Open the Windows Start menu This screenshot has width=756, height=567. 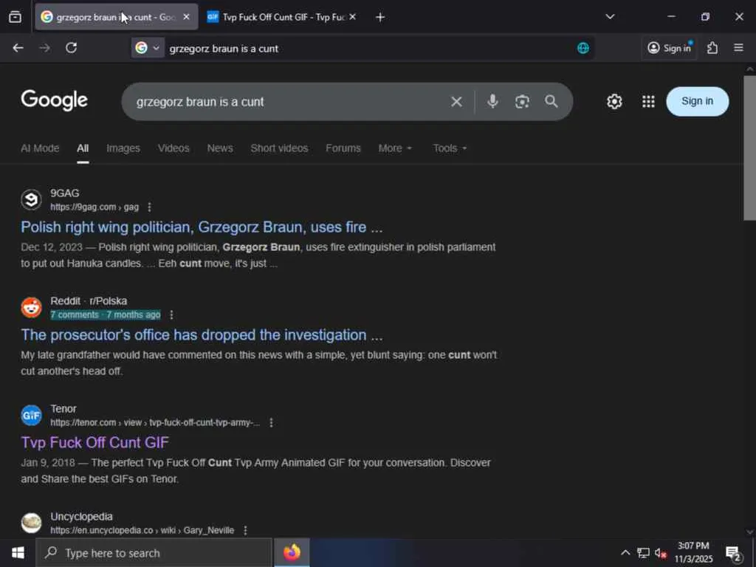(18, 553)
